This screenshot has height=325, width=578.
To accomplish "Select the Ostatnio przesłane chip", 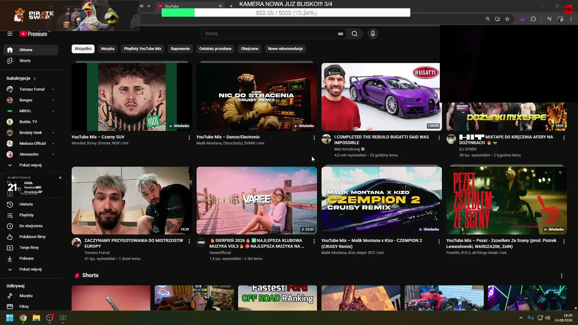I will [215, 49].
